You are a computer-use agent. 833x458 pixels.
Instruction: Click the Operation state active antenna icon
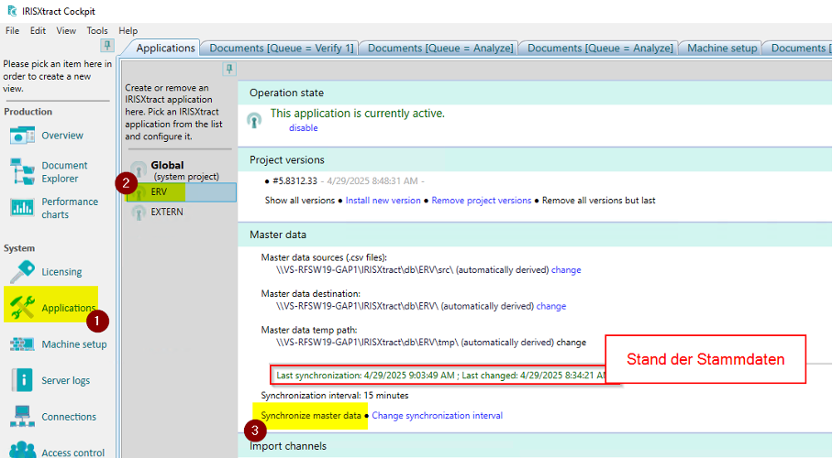[x=254, y=120]
